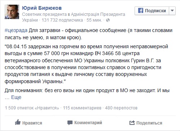Click the Поделиться text button
180x131 pixels.
(149, 123)
